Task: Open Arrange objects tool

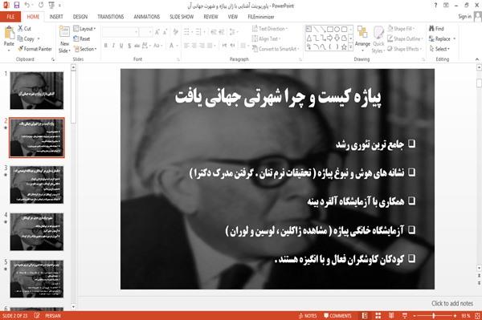Action: (x=362, y=38)
